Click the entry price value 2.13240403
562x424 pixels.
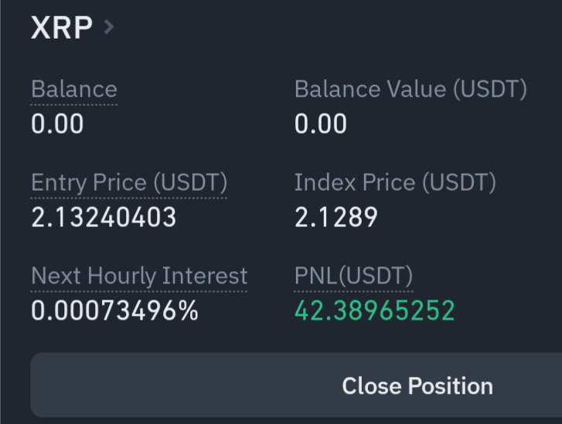coord(104,218)
